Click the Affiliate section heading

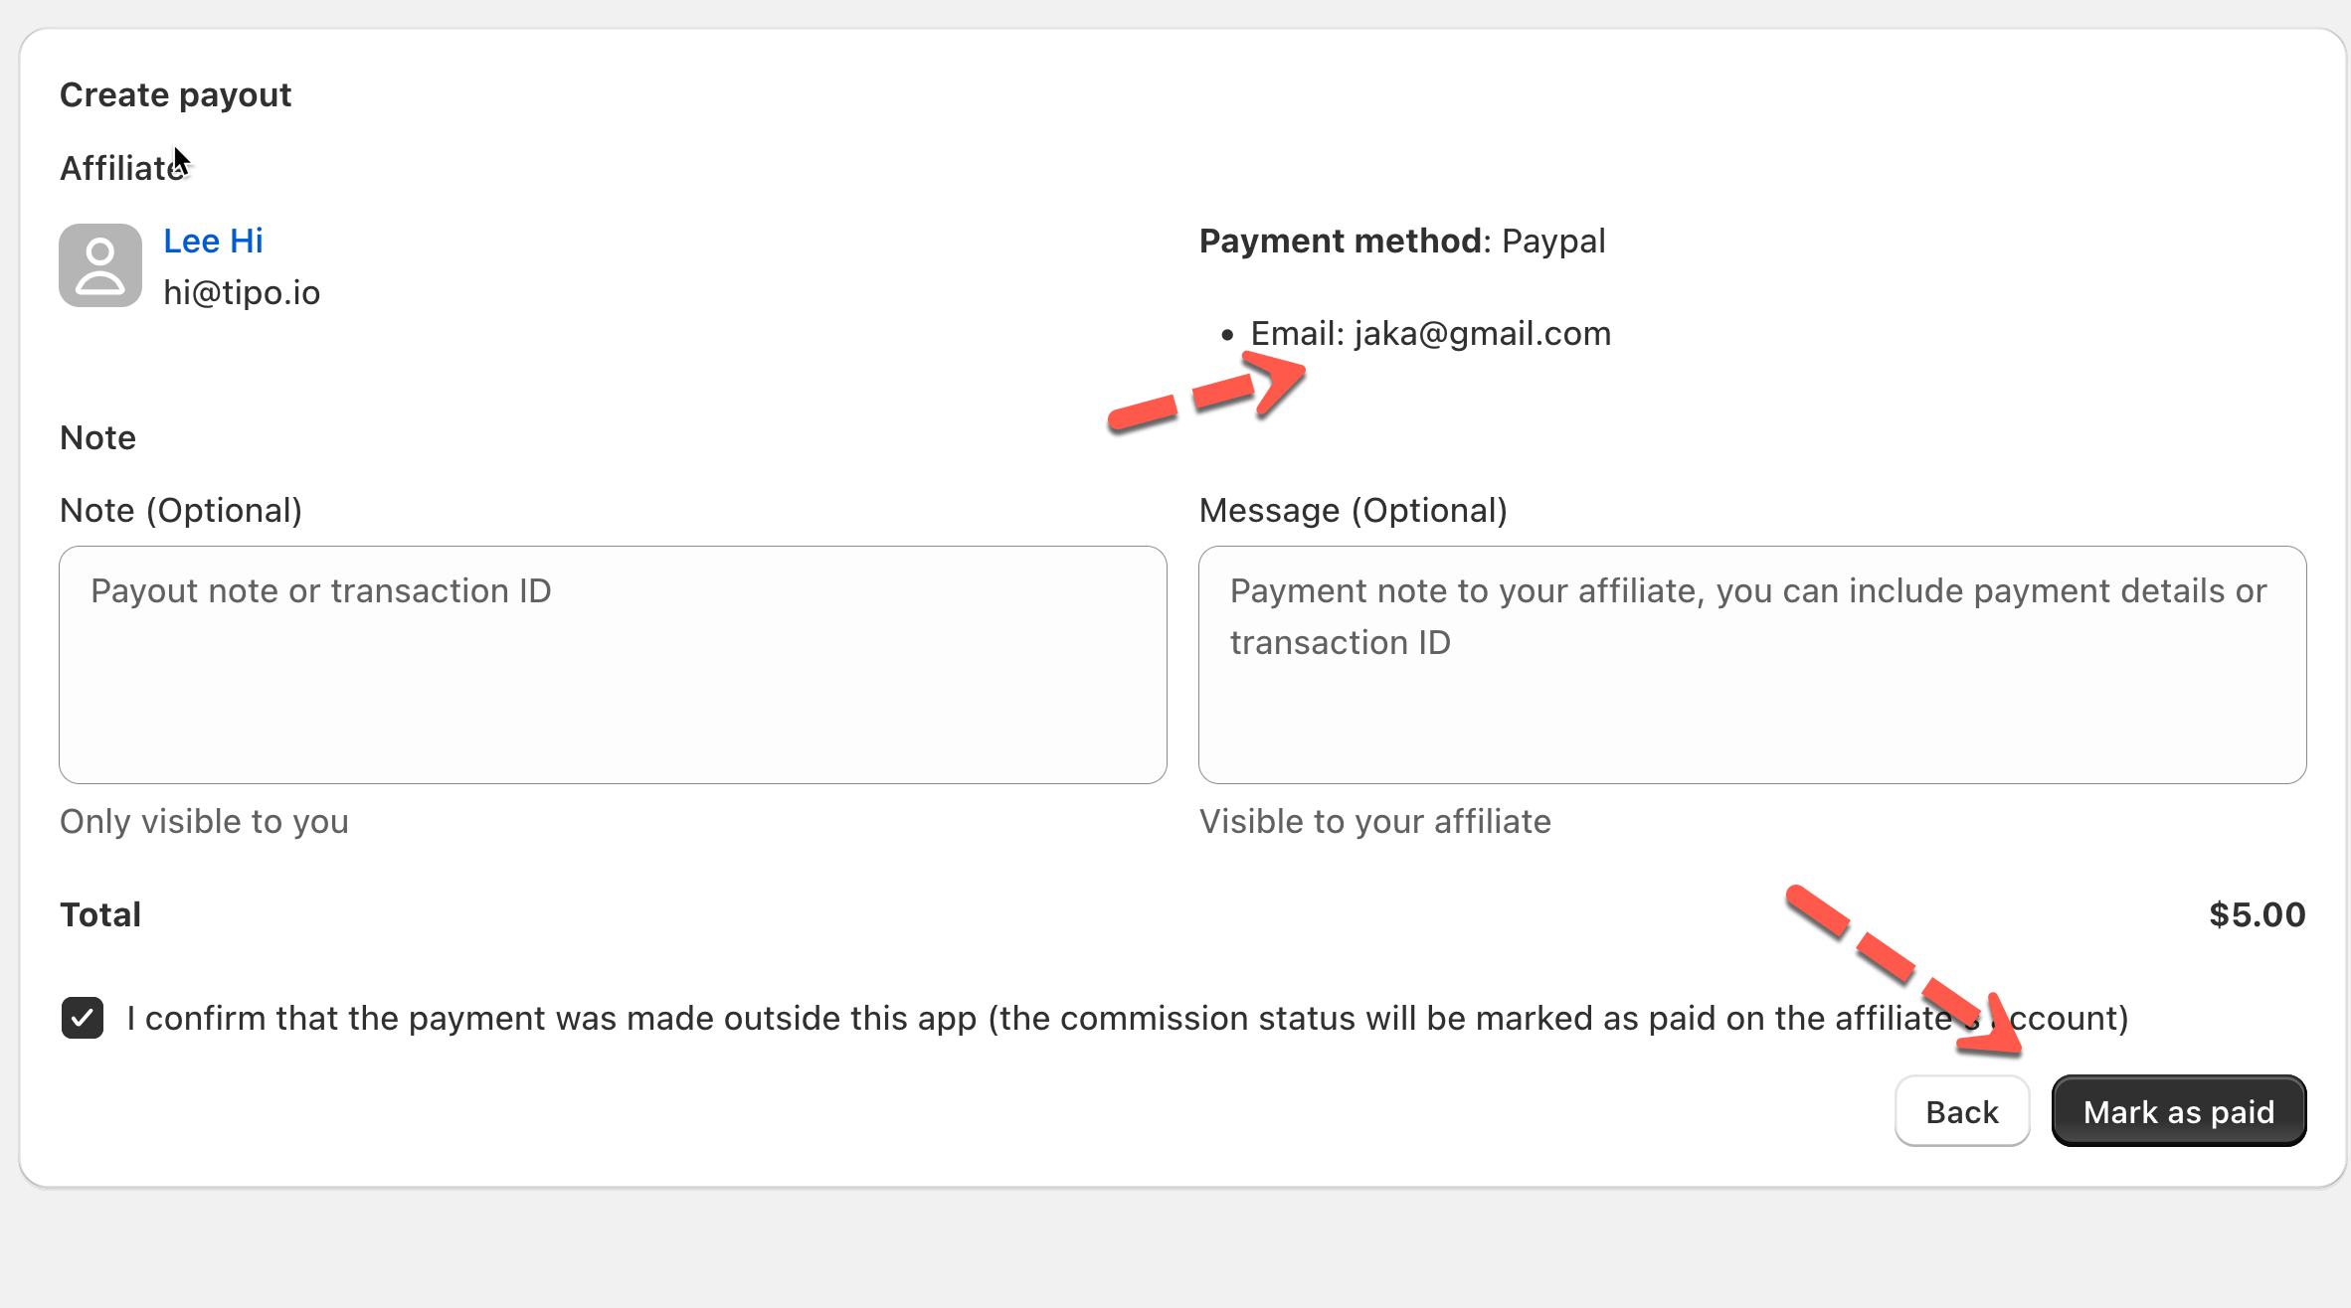tap(121, 169)
